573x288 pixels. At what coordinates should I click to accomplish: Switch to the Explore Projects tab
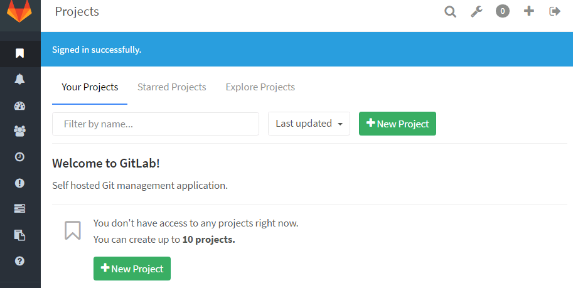click(x=260, y=87)
